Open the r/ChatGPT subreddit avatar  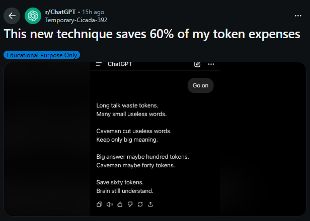point(33,16)
